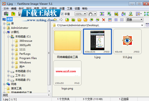Switch to details view icon
Image resolution: width=149 pixels, height=101 pixels.
point(116,20)
